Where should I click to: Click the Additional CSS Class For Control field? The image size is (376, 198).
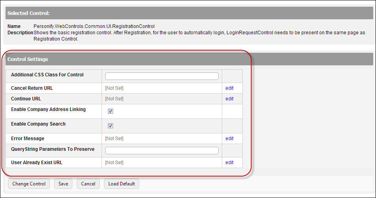point(162,76)
